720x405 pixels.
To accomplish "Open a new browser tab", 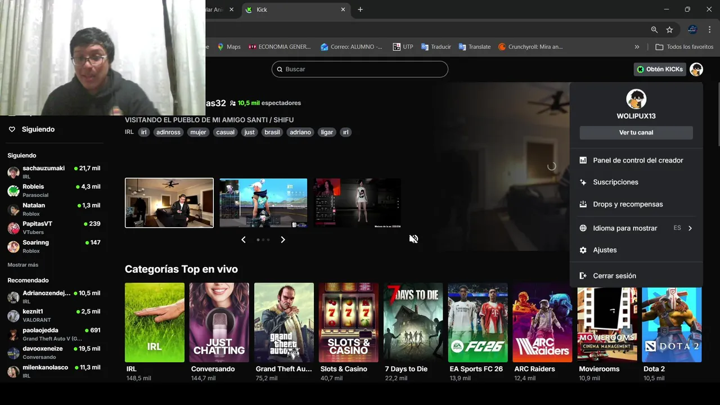I will (361, 10).
